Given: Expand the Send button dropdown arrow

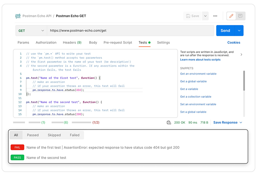Looking at the screenshot, I should click(239, 31).
